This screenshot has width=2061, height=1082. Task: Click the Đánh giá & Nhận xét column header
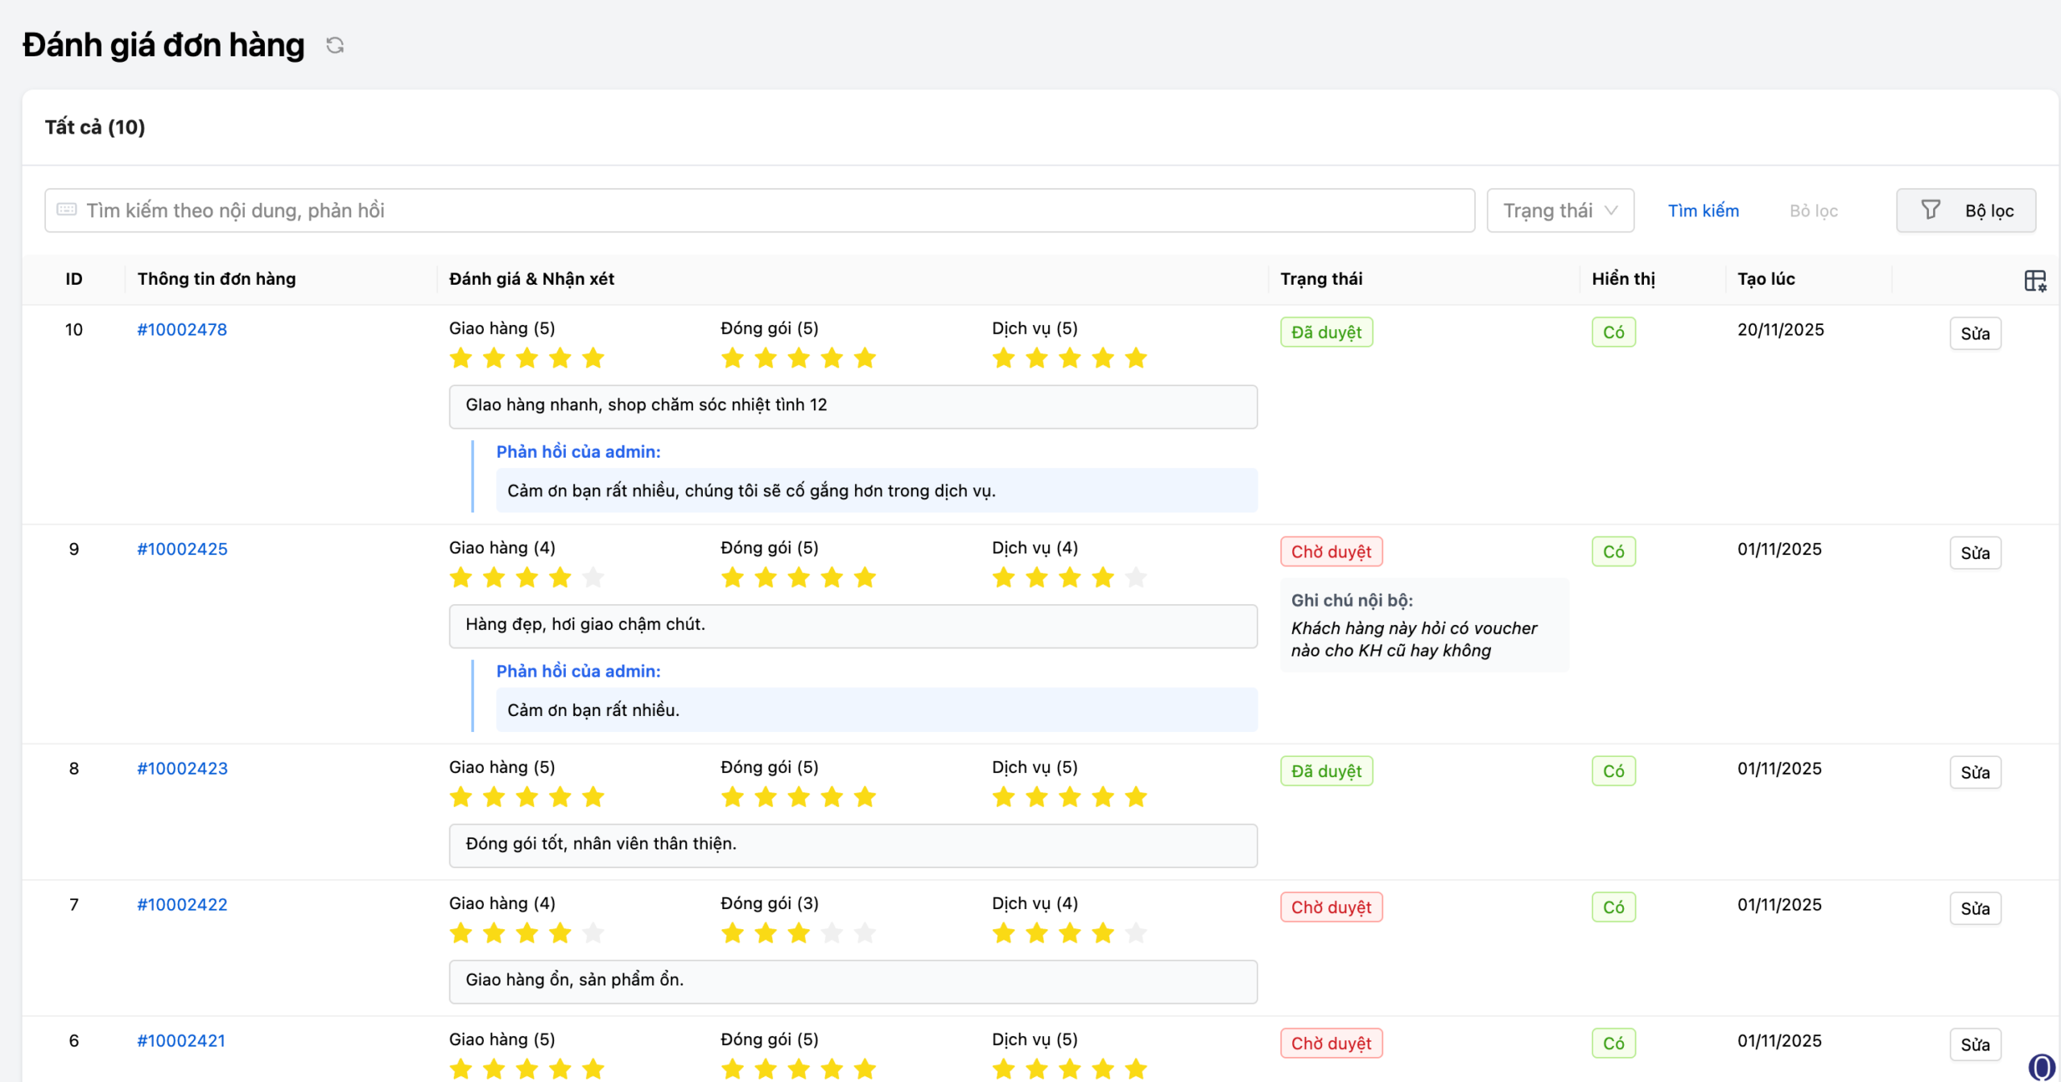[x=531, y=279]
